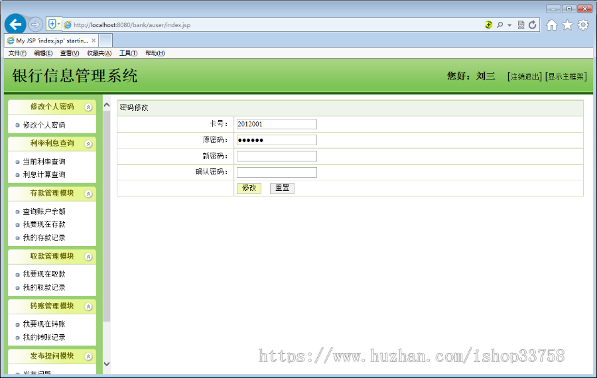
Task: Open the 修改个人密码 sidebar link
Action: click(x=44, y=125)
